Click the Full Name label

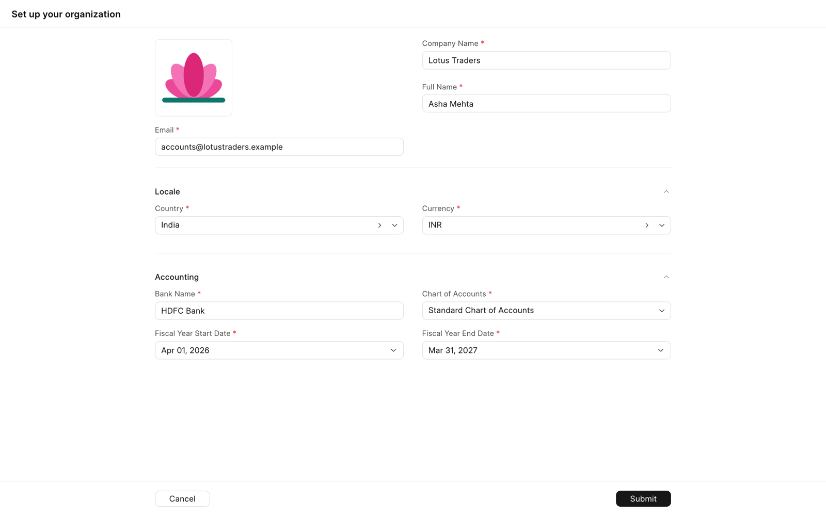[439, 87]
